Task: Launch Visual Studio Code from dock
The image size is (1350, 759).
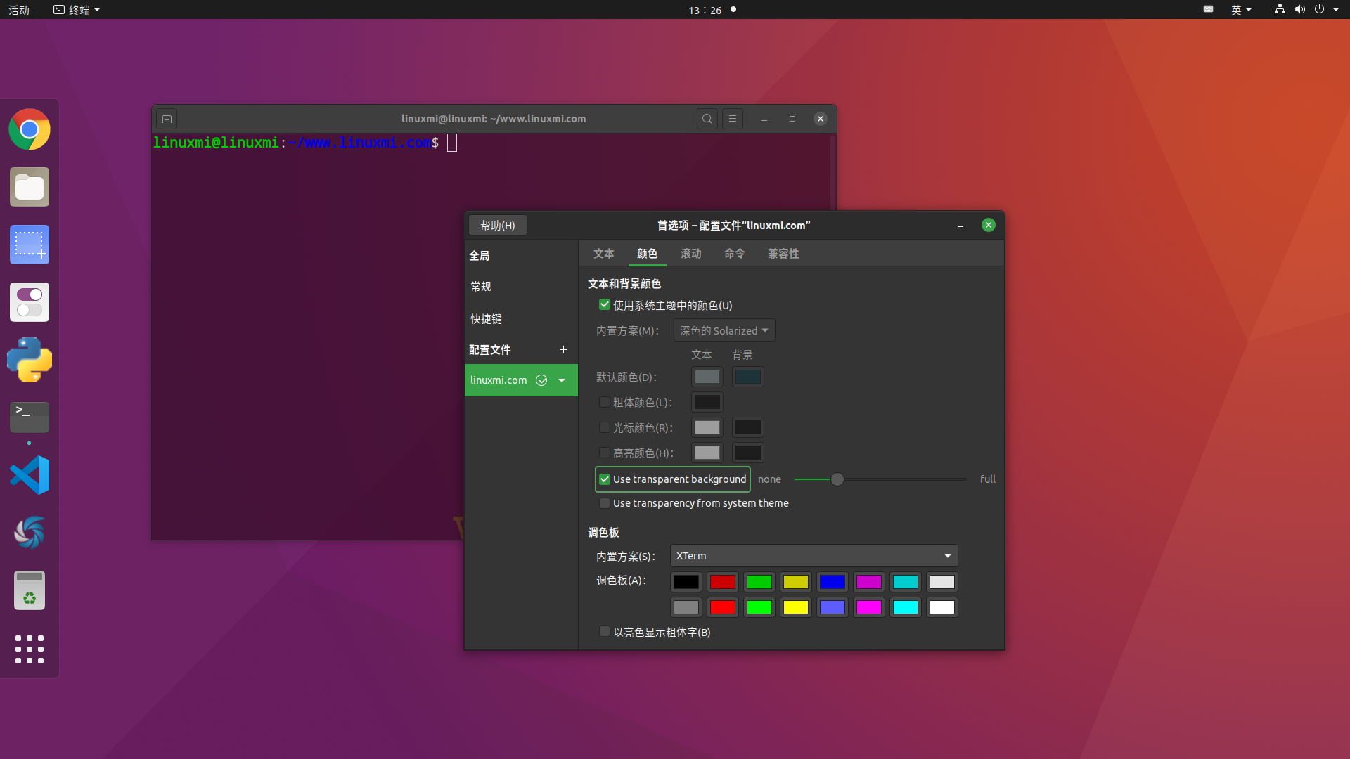Action: (x=30, y=475)
